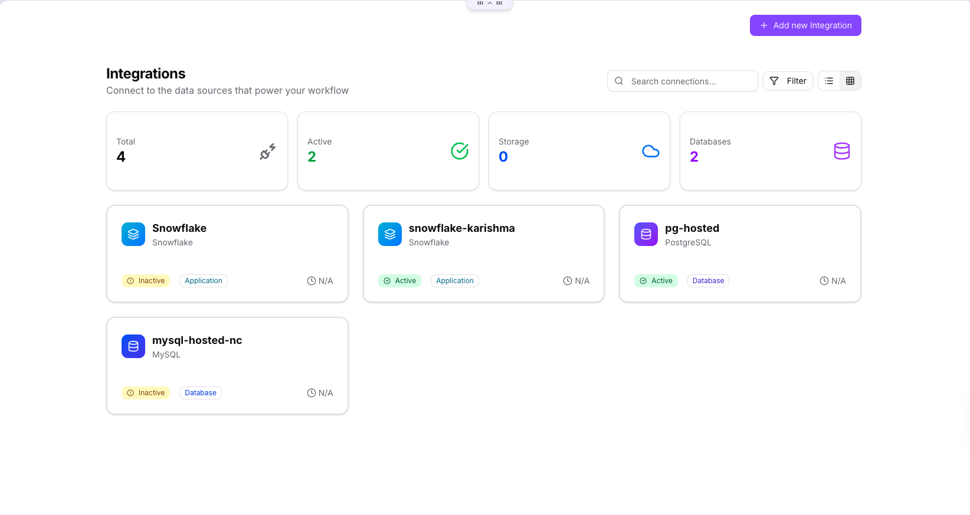Click the clock icon on mysql-hosted-nc card

[312, 393]
